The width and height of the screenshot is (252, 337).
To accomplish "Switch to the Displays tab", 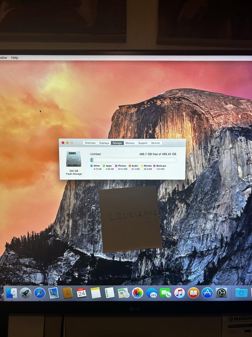I will point(104,143).
